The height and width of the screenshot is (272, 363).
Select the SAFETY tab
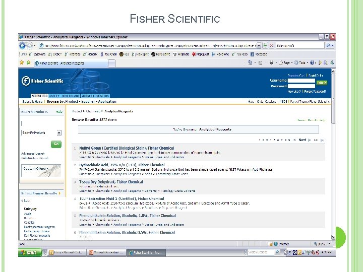(x=54, y=96)
